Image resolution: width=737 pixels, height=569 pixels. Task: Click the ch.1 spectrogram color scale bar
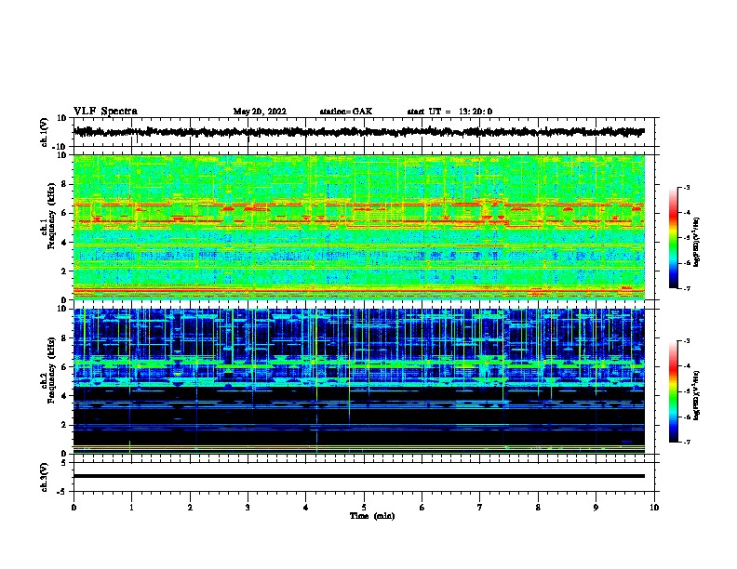click(673, 238)
